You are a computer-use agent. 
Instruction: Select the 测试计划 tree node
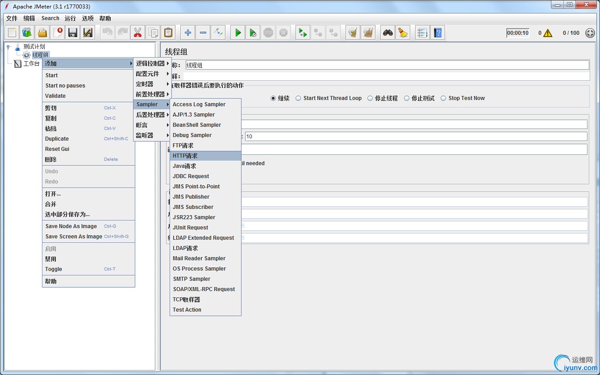click(34, 46)
